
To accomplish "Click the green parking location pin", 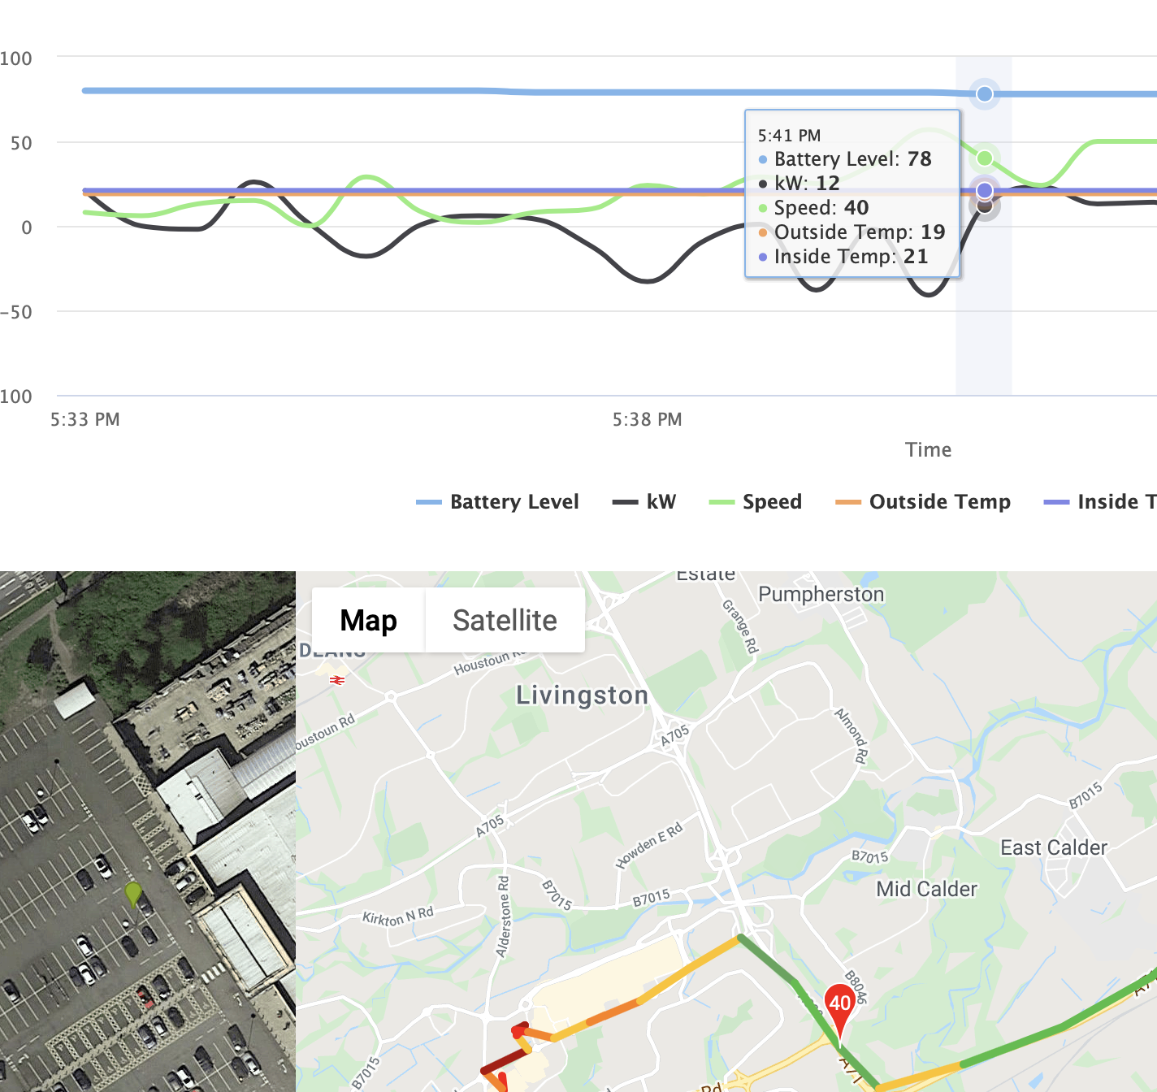I will click(x=133, y=894).
